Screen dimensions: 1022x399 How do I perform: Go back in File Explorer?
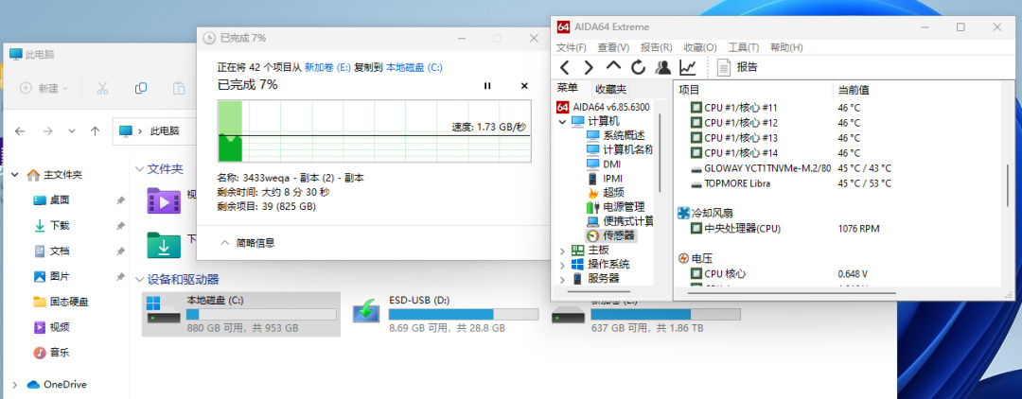click(x=20, y=130)
